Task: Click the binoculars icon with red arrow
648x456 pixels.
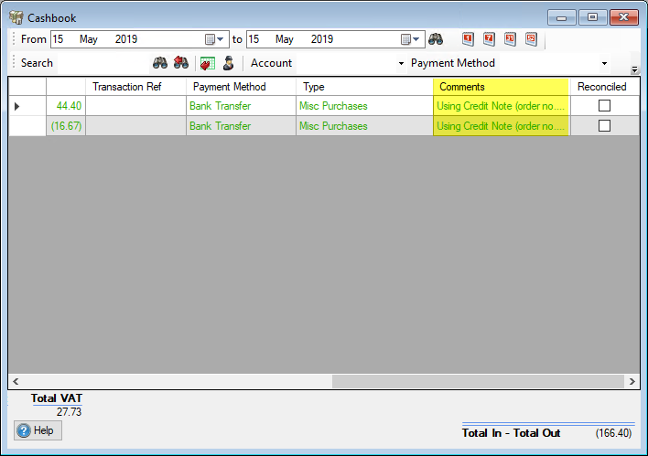Action: (181, 63)
